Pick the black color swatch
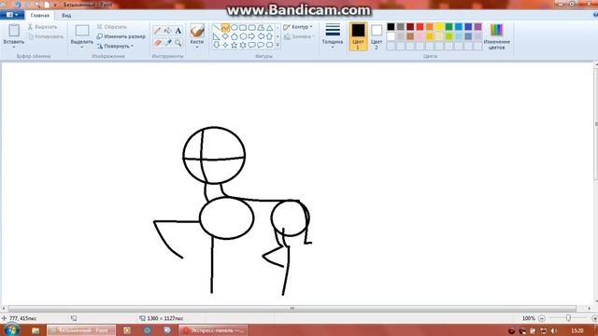This screenshot has width=598, height=336. tap(391, 27)
